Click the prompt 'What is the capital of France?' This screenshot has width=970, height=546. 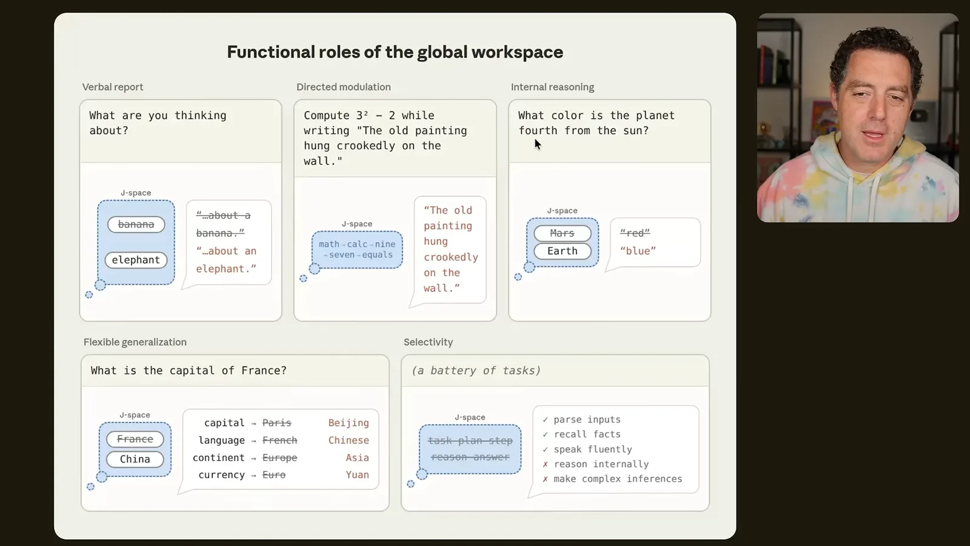pos(189,371)
